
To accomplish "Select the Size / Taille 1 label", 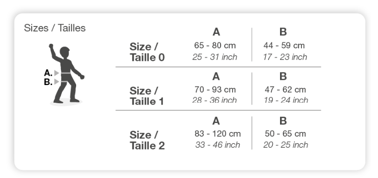I will (x=147, y=96).
